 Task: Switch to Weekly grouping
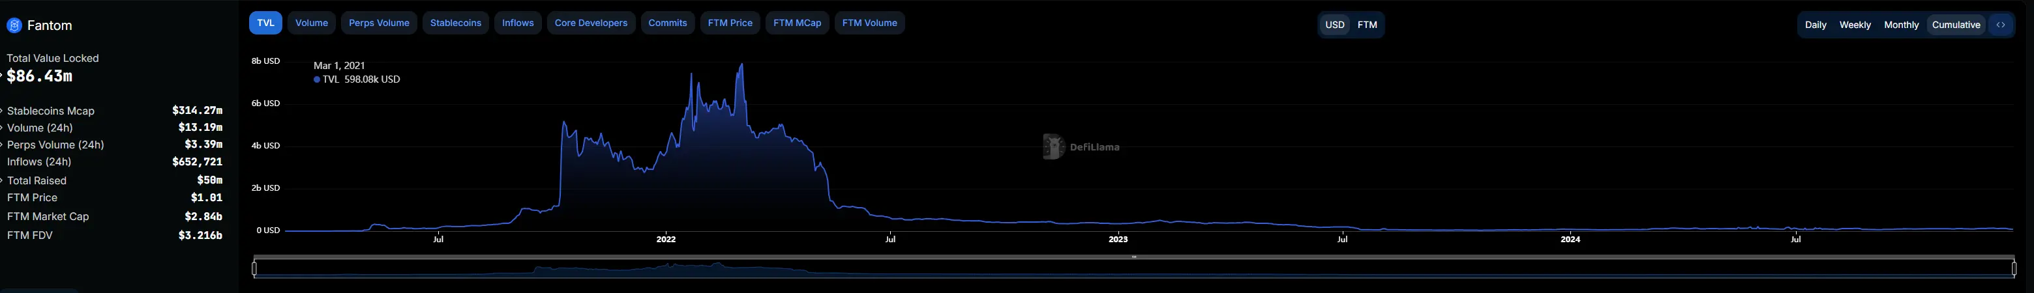1854,25
